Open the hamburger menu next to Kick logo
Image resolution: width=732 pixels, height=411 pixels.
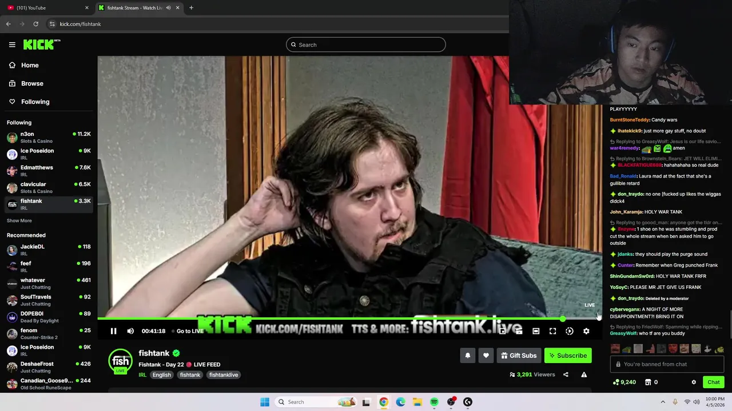point(12,45)
